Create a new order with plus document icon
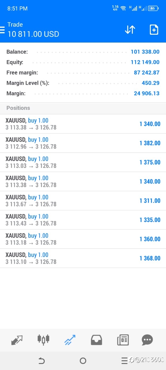 (x=154, y=30)
